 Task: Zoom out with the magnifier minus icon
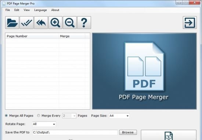(x=70, y=22)
